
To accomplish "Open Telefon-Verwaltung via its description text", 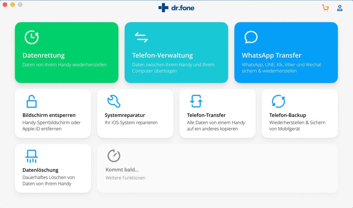I will tap(173, 68).
